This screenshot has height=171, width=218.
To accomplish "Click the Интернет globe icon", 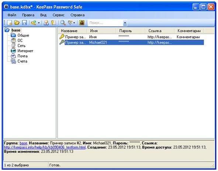I will [13, 51].
